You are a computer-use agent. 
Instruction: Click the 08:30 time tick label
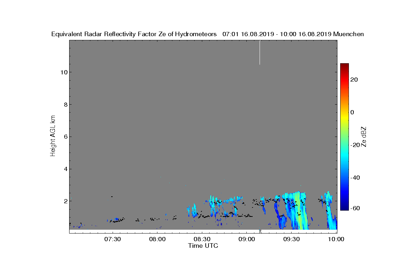pos(202,239)
